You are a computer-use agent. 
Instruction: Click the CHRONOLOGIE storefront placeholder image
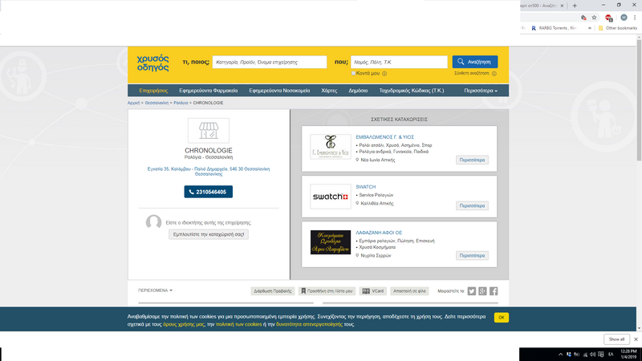(209, 131)
